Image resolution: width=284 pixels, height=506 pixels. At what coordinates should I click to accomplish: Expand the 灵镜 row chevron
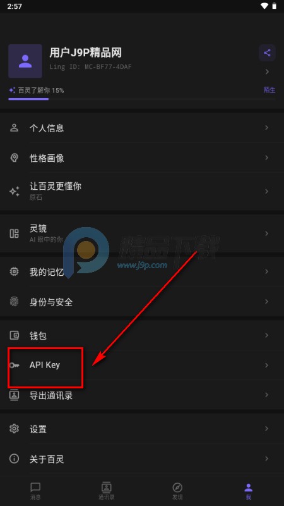266,233
